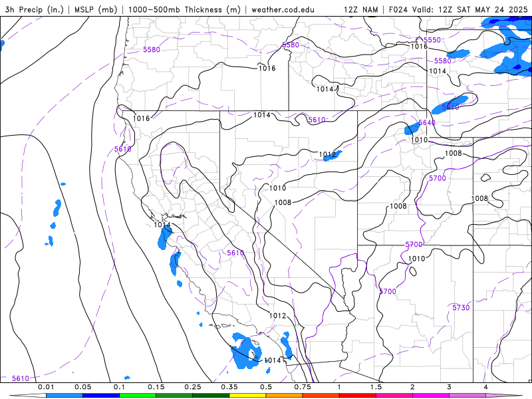Click the '12Z NAM' model run label
This screenshot has height=399, width=532.
pos(360,9)
